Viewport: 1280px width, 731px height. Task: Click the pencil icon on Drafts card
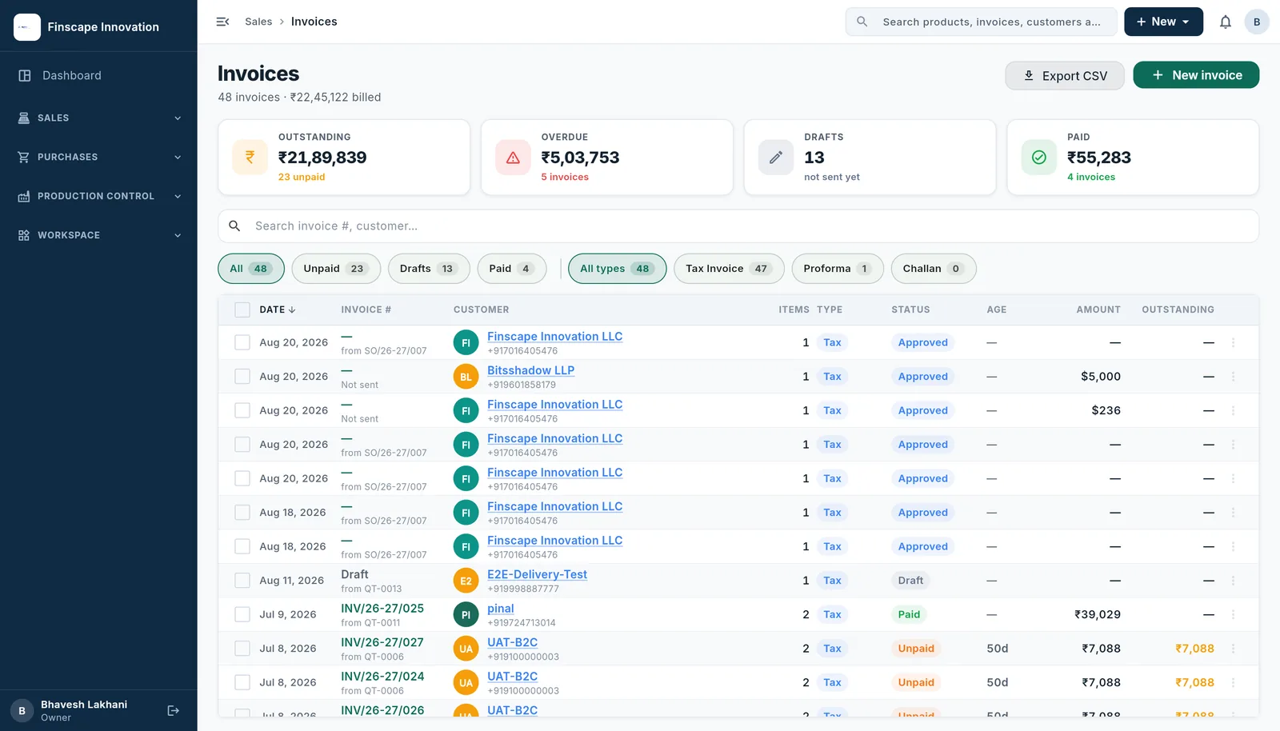pos(776,157)
